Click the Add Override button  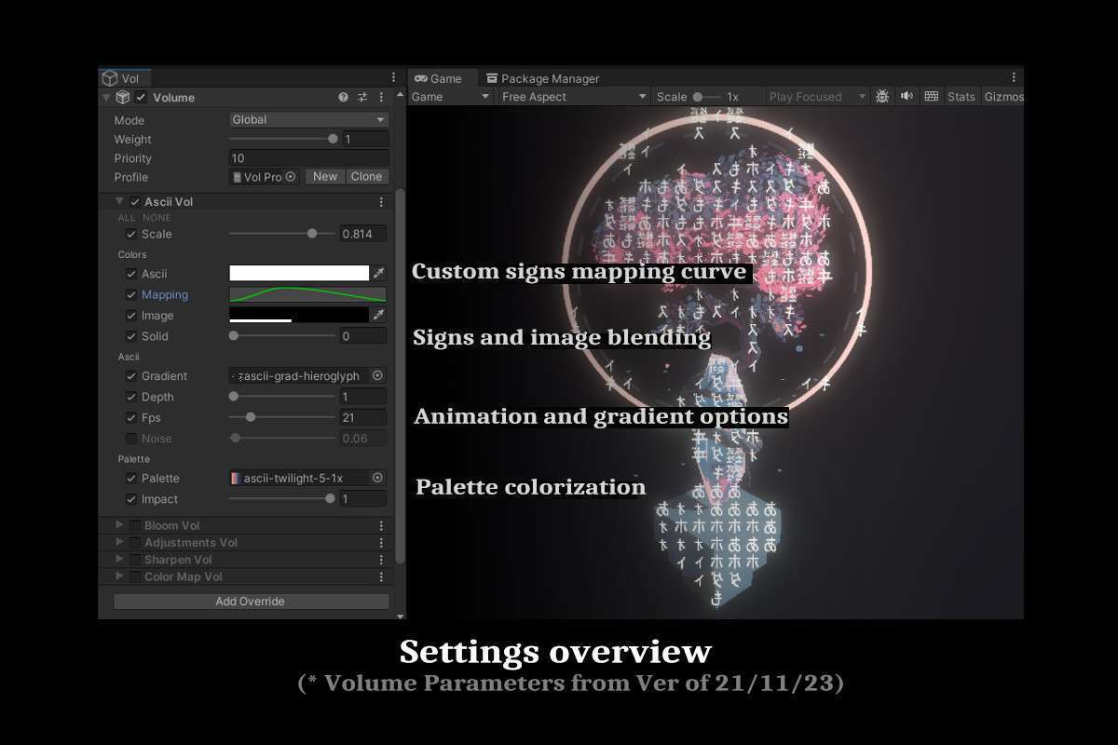pos(251,601)
